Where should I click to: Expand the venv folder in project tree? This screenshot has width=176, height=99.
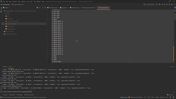[5, 16]
